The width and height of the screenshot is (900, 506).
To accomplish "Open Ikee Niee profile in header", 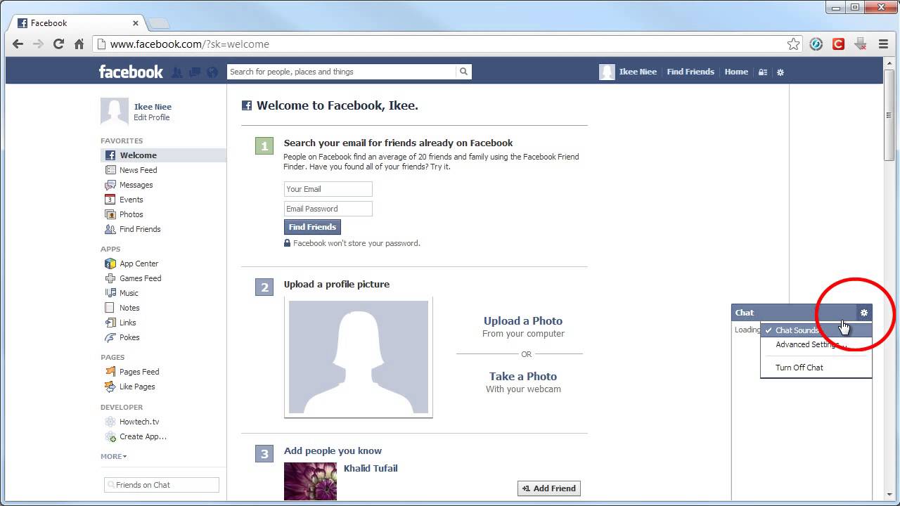I will [x=629, y=72].
